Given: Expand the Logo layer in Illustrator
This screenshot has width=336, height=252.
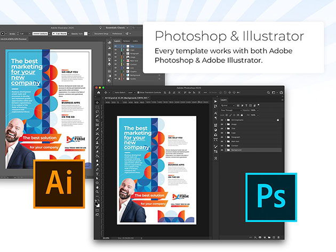Looking at the screenshot, I should (124, 50).
